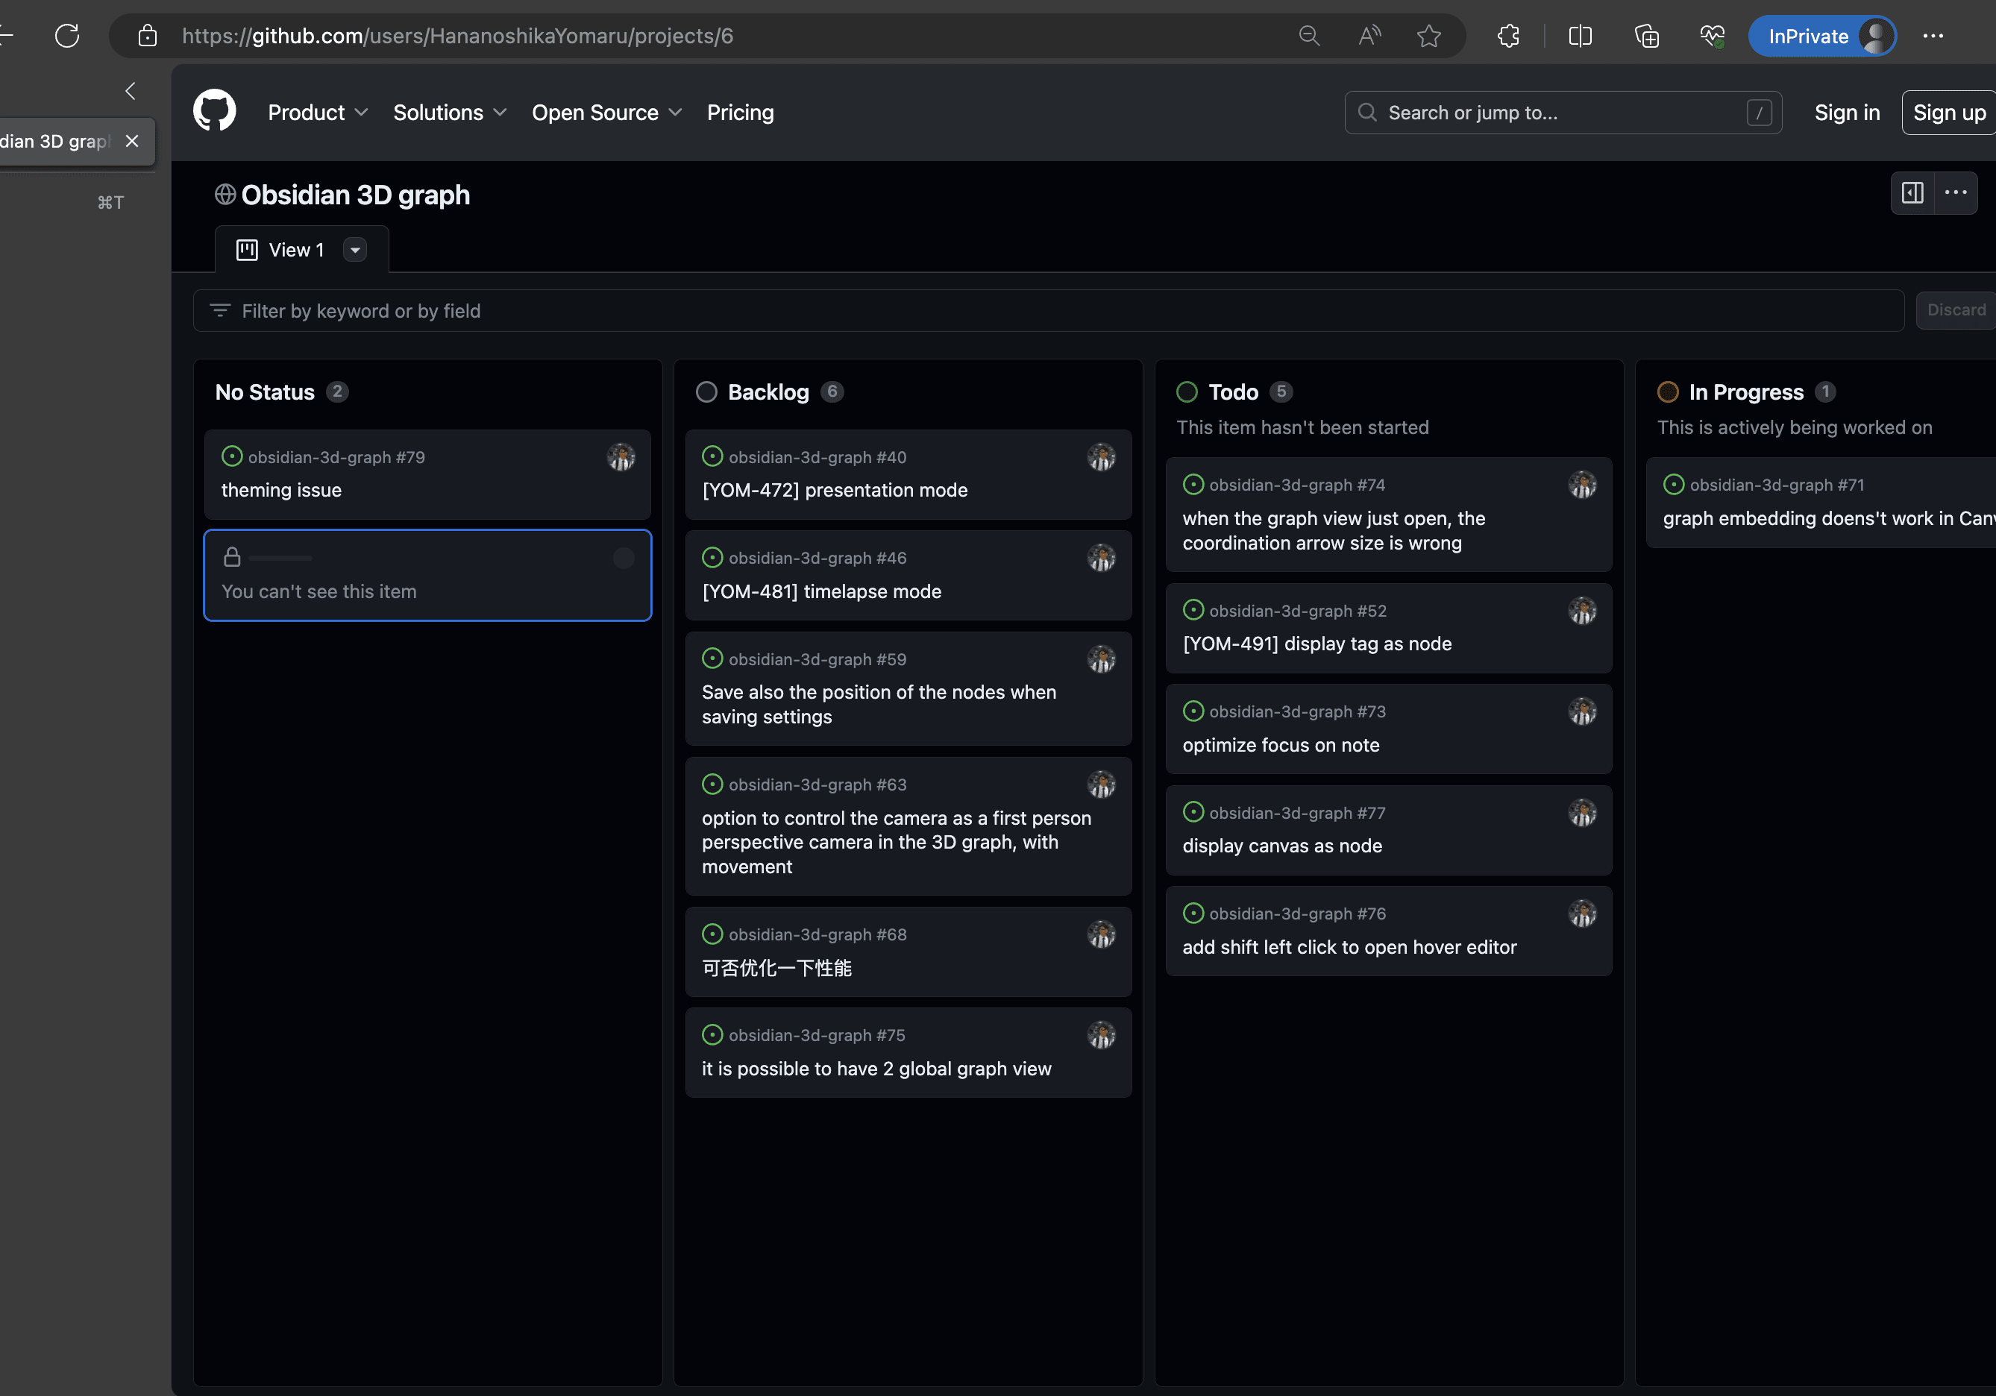Focus Filter by keyword or by field
Viewport: 1996px width, 1396px height.
coord(1049,310)
